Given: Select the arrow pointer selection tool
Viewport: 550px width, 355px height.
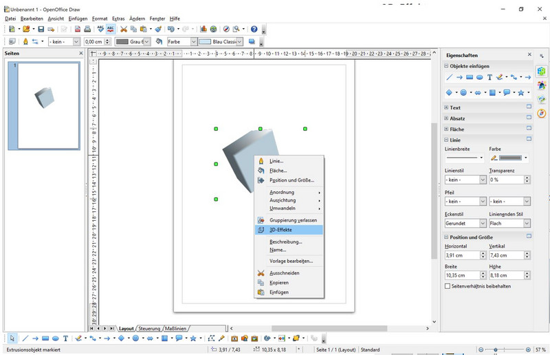Looking at the screenshot, I should pyautogui.click(x=12, y=338).
